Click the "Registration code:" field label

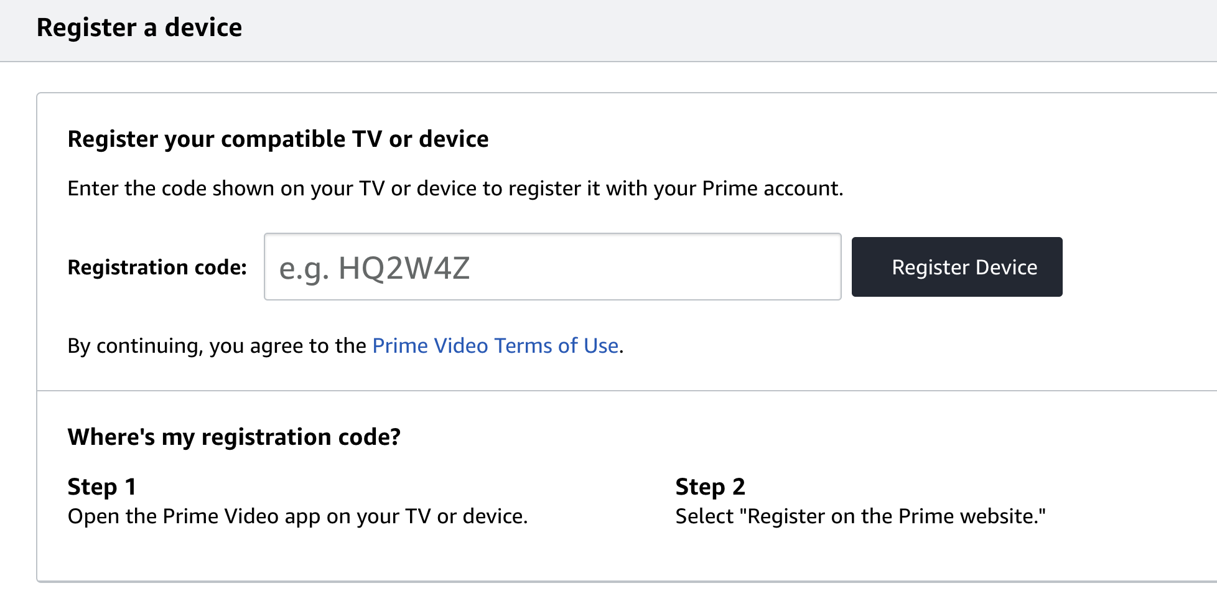tap(157, 268)
